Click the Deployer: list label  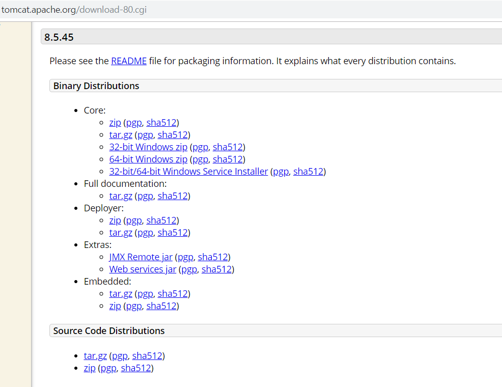104,208
